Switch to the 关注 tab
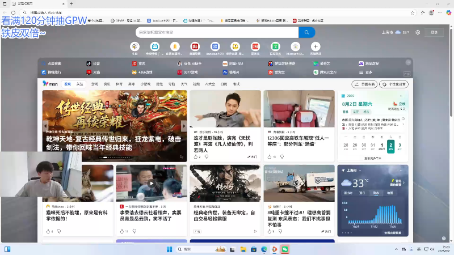The height and width of the screenshot is (255, 454). 79,84
